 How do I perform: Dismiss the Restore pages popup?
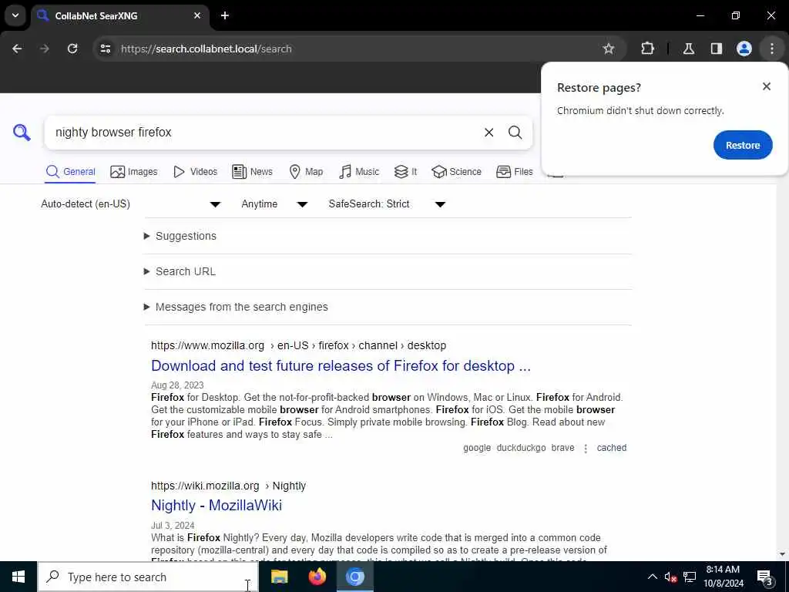click(766, 86)
